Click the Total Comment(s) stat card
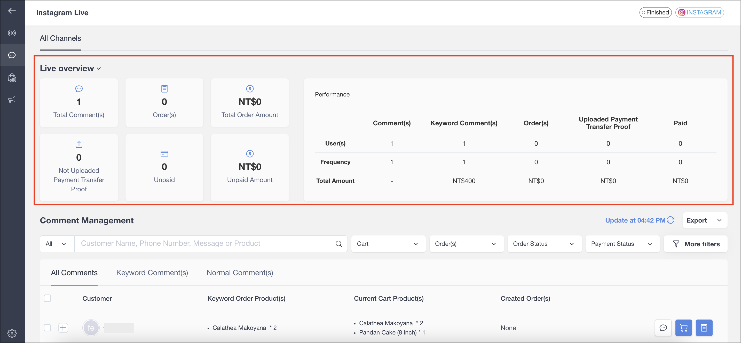The height and width of the screenshot is (343, 741). (79, 103)
